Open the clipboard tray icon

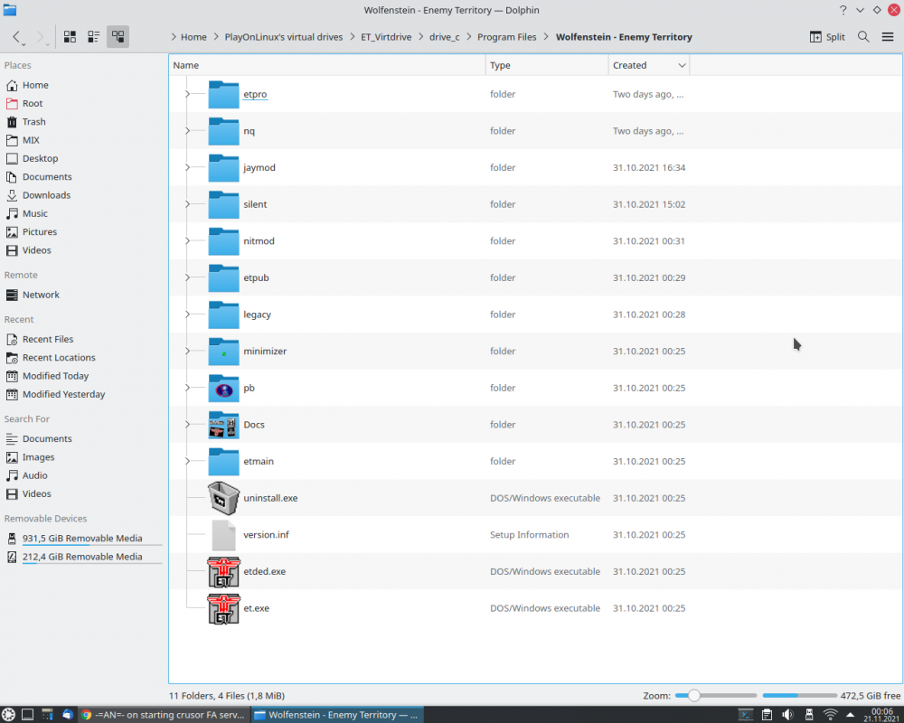pos(767,715)
